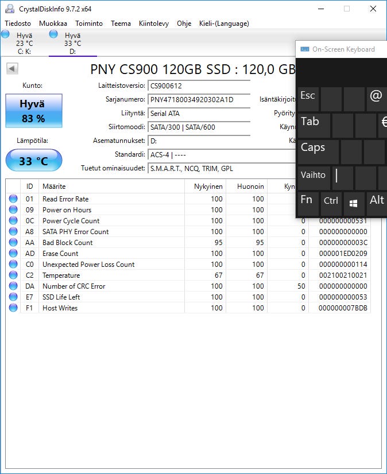Toggle Caps key on On-Screen Keyboard
Viewport: 387px width, 474px height.
click(x=318, y=151)
